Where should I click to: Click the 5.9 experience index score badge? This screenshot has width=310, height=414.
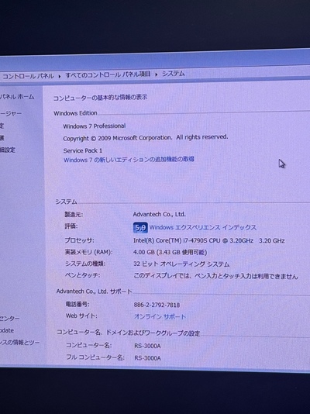[140, 227]
